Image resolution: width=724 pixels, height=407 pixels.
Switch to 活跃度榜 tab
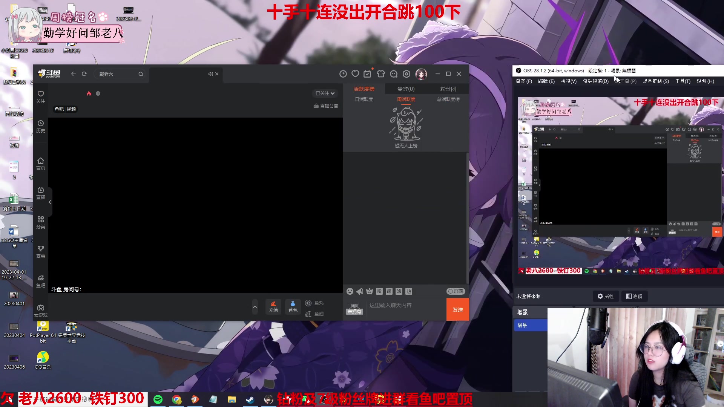(x=364, y=89)
